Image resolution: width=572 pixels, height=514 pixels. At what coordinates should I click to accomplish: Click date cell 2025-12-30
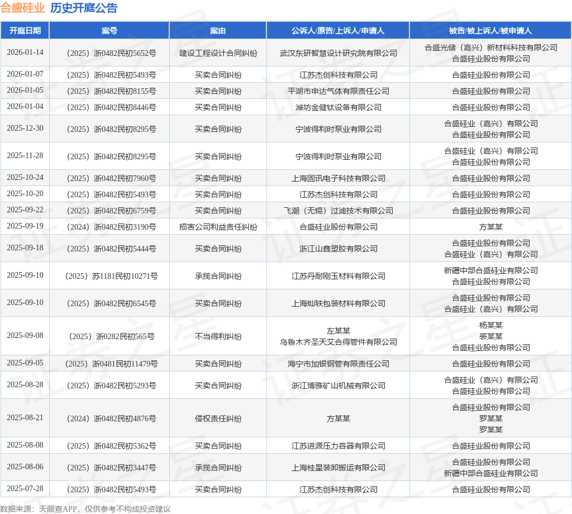click(25, 128)
